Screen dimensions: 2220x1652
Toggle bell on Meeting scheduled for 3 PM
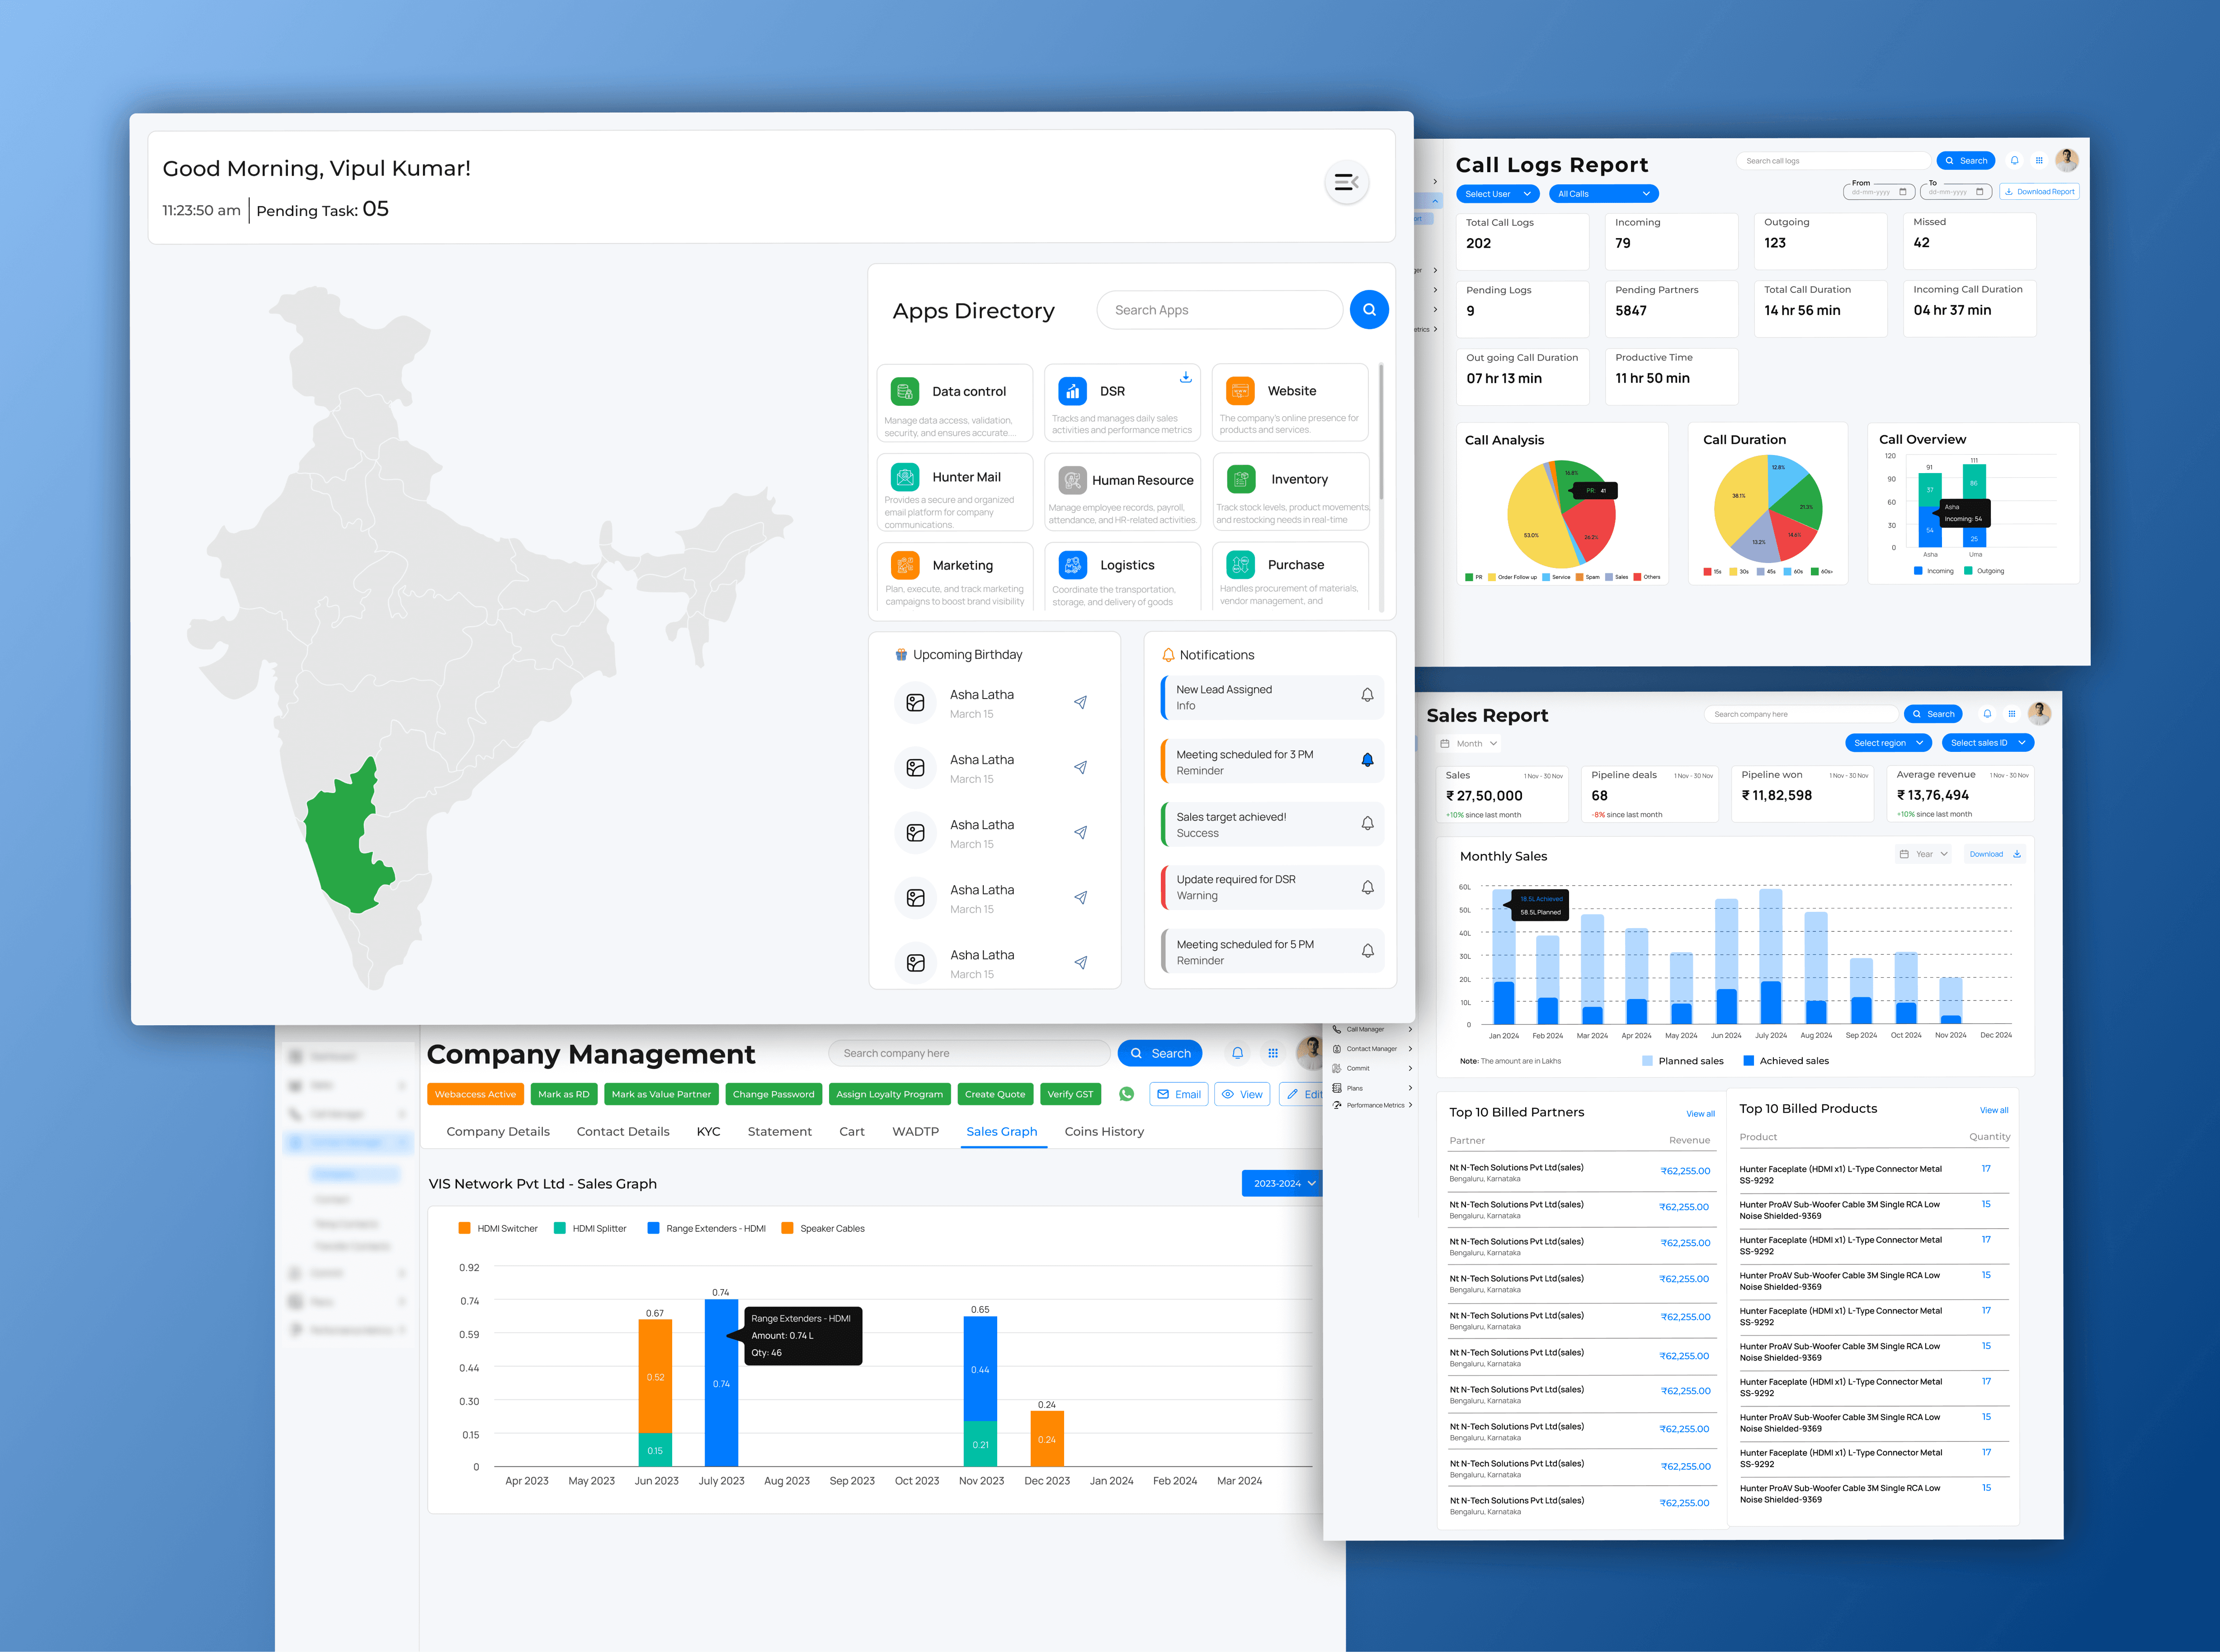coord(1367,760)
